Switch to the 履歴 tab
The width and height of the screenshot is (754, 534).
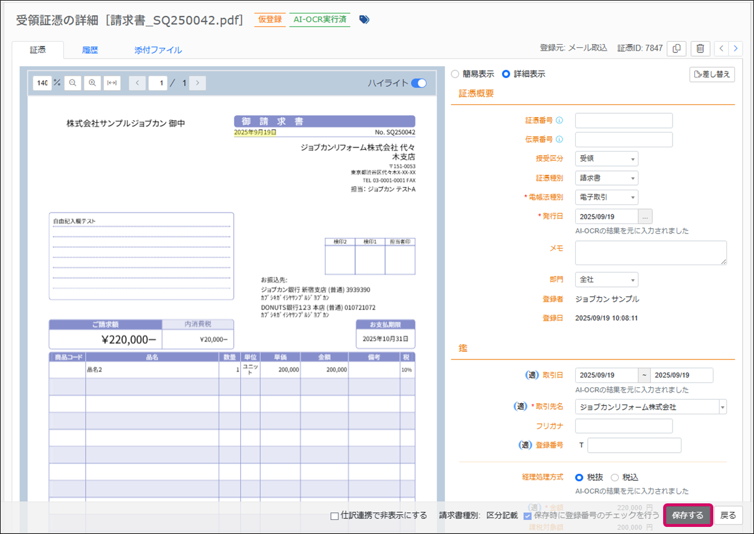[90, 50]
